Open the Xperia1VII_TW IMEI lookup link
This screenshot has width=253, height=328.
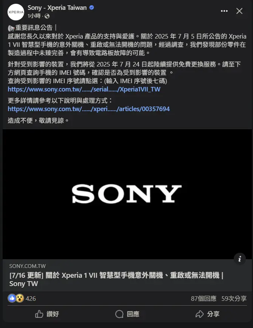click(x=84, y=89)
